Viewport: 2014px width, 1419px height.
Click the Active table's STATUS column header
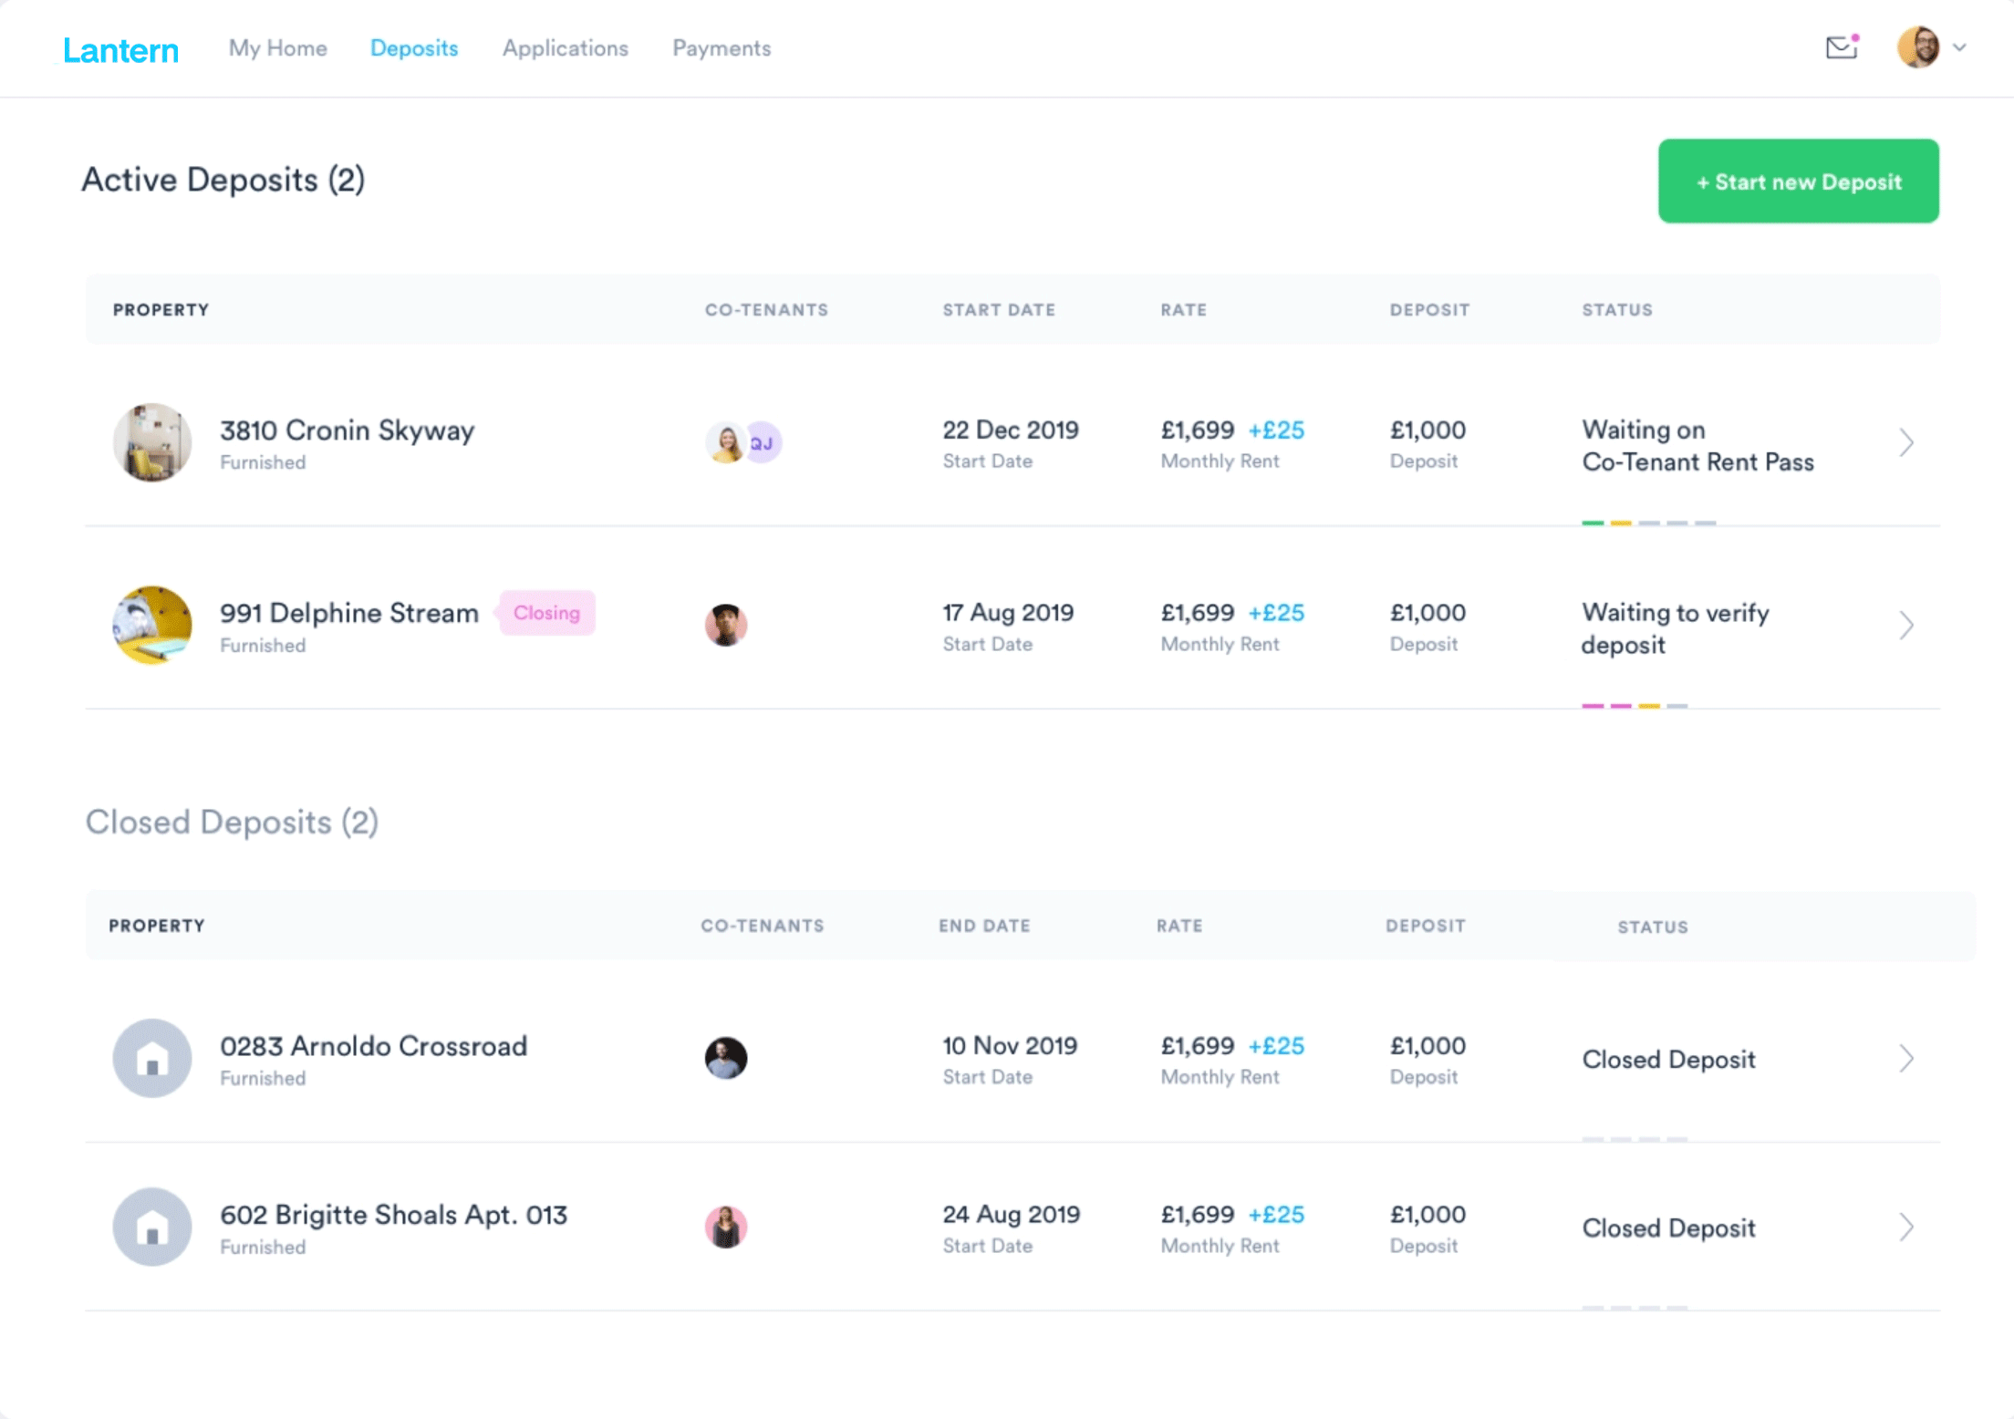pyautogui.click(x=1617, y=309)
